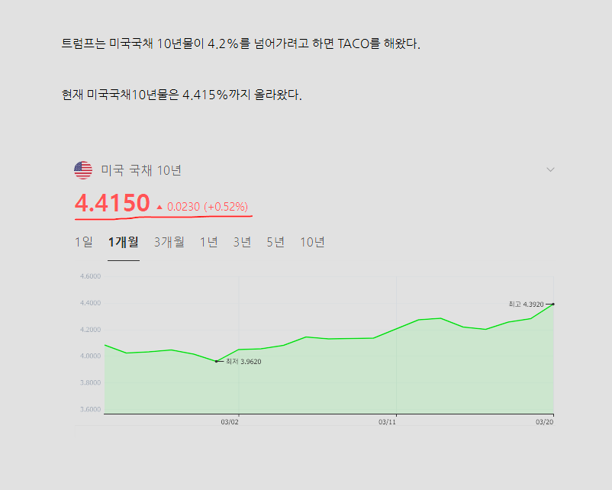Show the 3년 chart range

click(242, 242)
